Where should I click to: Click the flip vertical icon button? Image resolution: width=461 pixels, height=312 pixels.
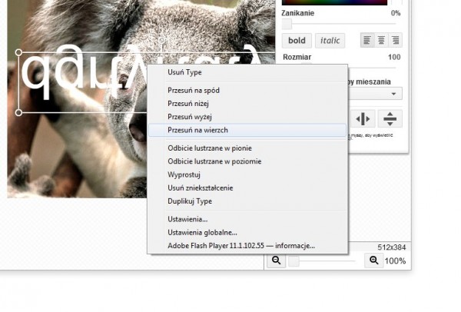pyautogui.click(x=390, y=119)
